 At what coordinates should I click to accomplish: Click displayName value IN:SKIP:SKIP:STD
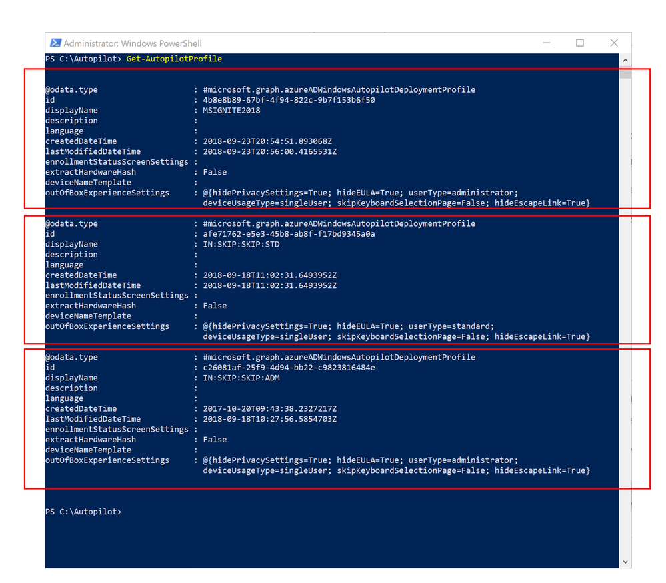click(241, 244)
